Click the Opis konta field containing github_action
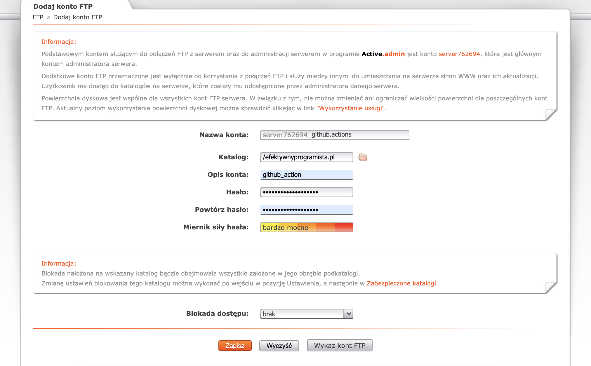The width and height of the screenshot is (591, 366). (307, 175)
